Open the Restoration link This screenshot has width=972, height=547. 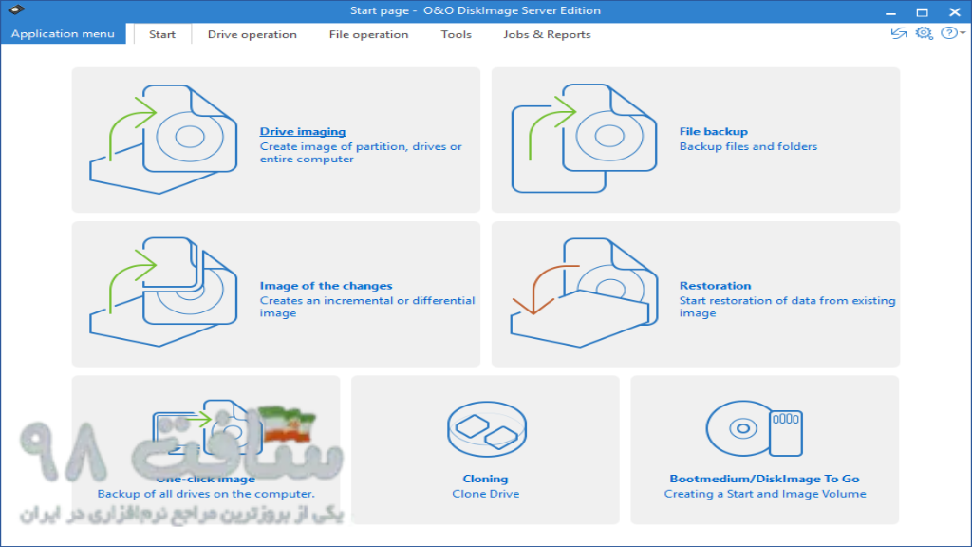[716, 286]
